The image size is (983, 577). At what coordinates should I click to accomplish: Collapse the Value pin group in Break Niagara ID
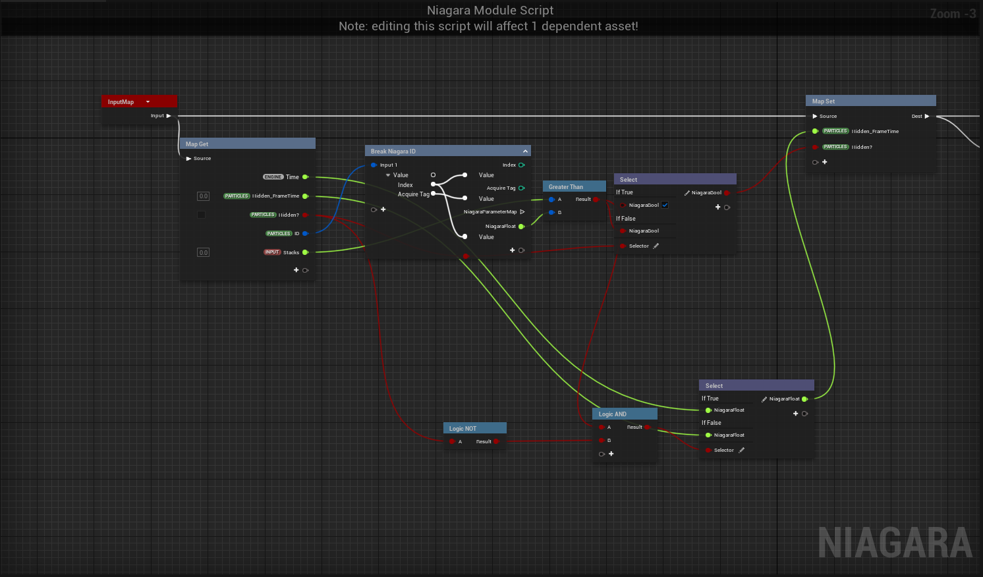point(388,175)
